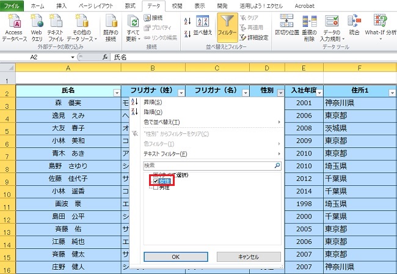Switch to the 校閲 tab
Image resolution: width=397 pixels, height=274 pixels.
(x=177, y=6)
